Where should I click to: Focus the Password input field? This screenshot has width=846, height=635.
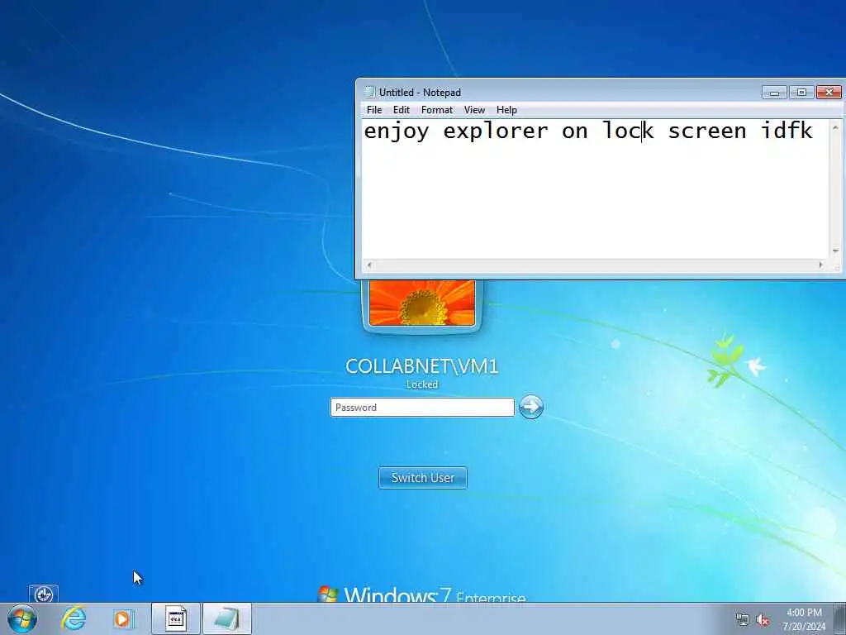422,407
